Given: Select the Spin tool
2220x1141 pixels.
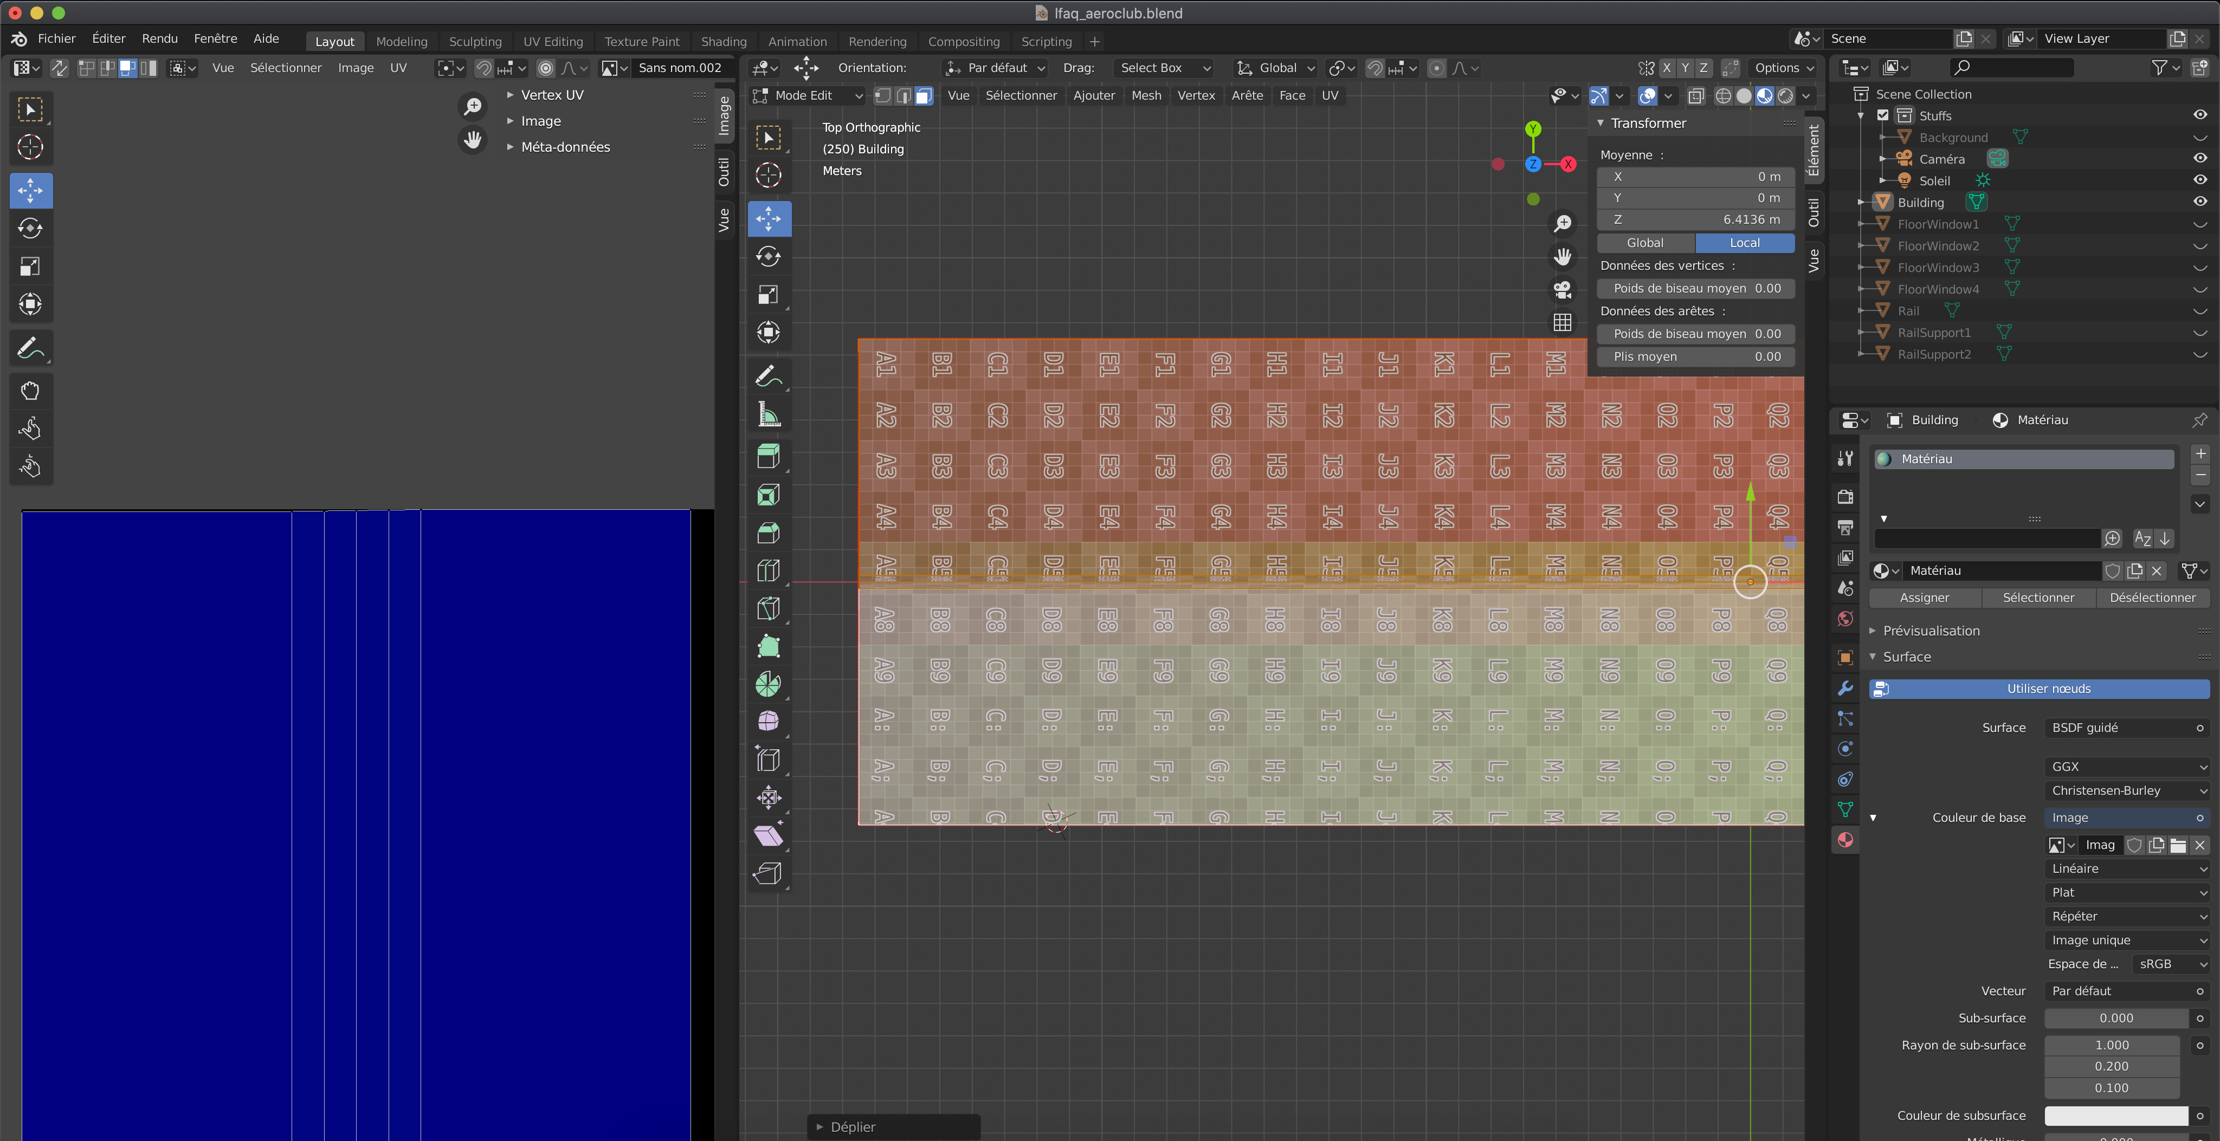Looking at the screenshot, I should click(769, 684).
